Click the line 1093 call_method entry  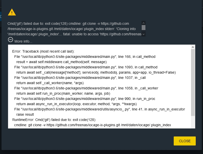tap(86, 67)
